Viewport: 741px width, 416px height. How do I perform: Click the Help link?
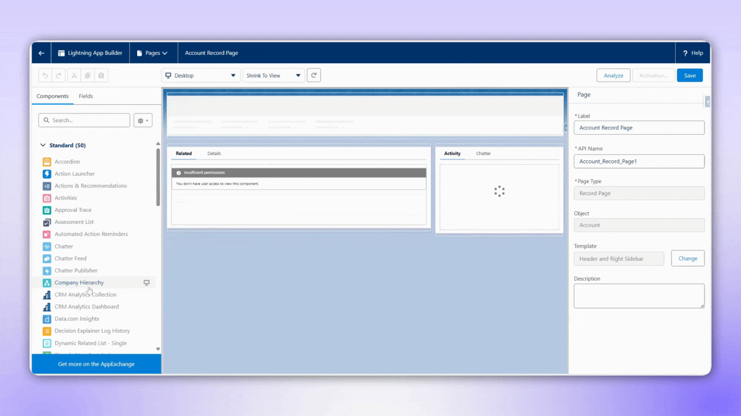click(x=697, y=53)
